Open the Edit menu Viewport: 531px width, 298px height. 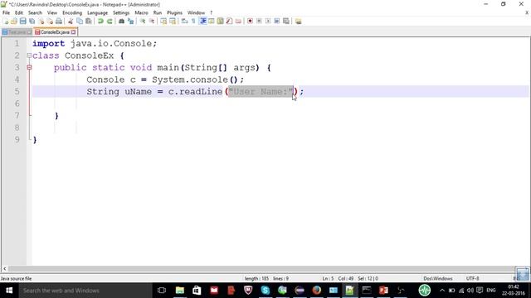[18, 13]
